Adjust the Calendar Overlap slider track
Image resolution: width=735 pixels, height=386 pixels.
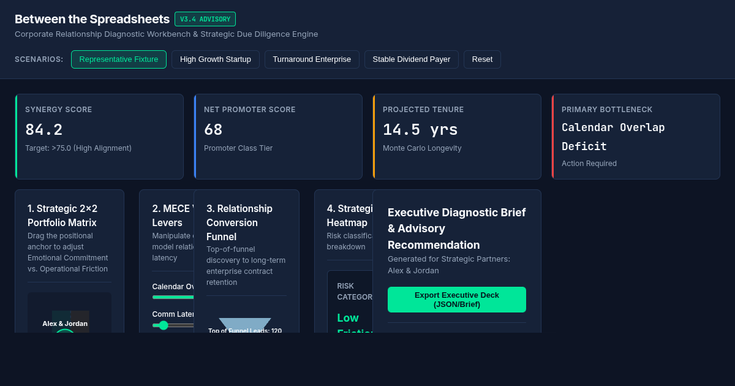(x=173, y=297)
